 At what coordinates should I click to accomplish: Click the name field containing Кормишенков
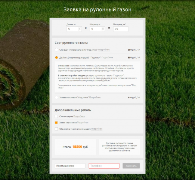(70, 166)
